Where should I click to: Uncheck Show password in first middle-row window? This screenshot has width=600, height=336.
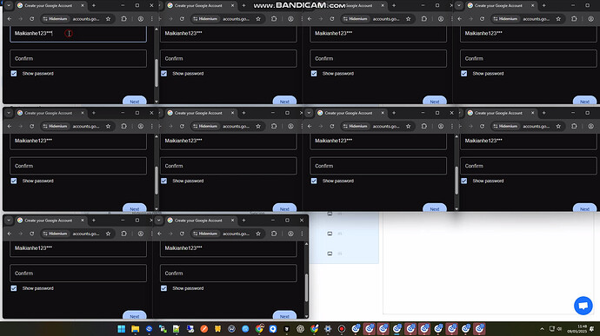[14, 181]
